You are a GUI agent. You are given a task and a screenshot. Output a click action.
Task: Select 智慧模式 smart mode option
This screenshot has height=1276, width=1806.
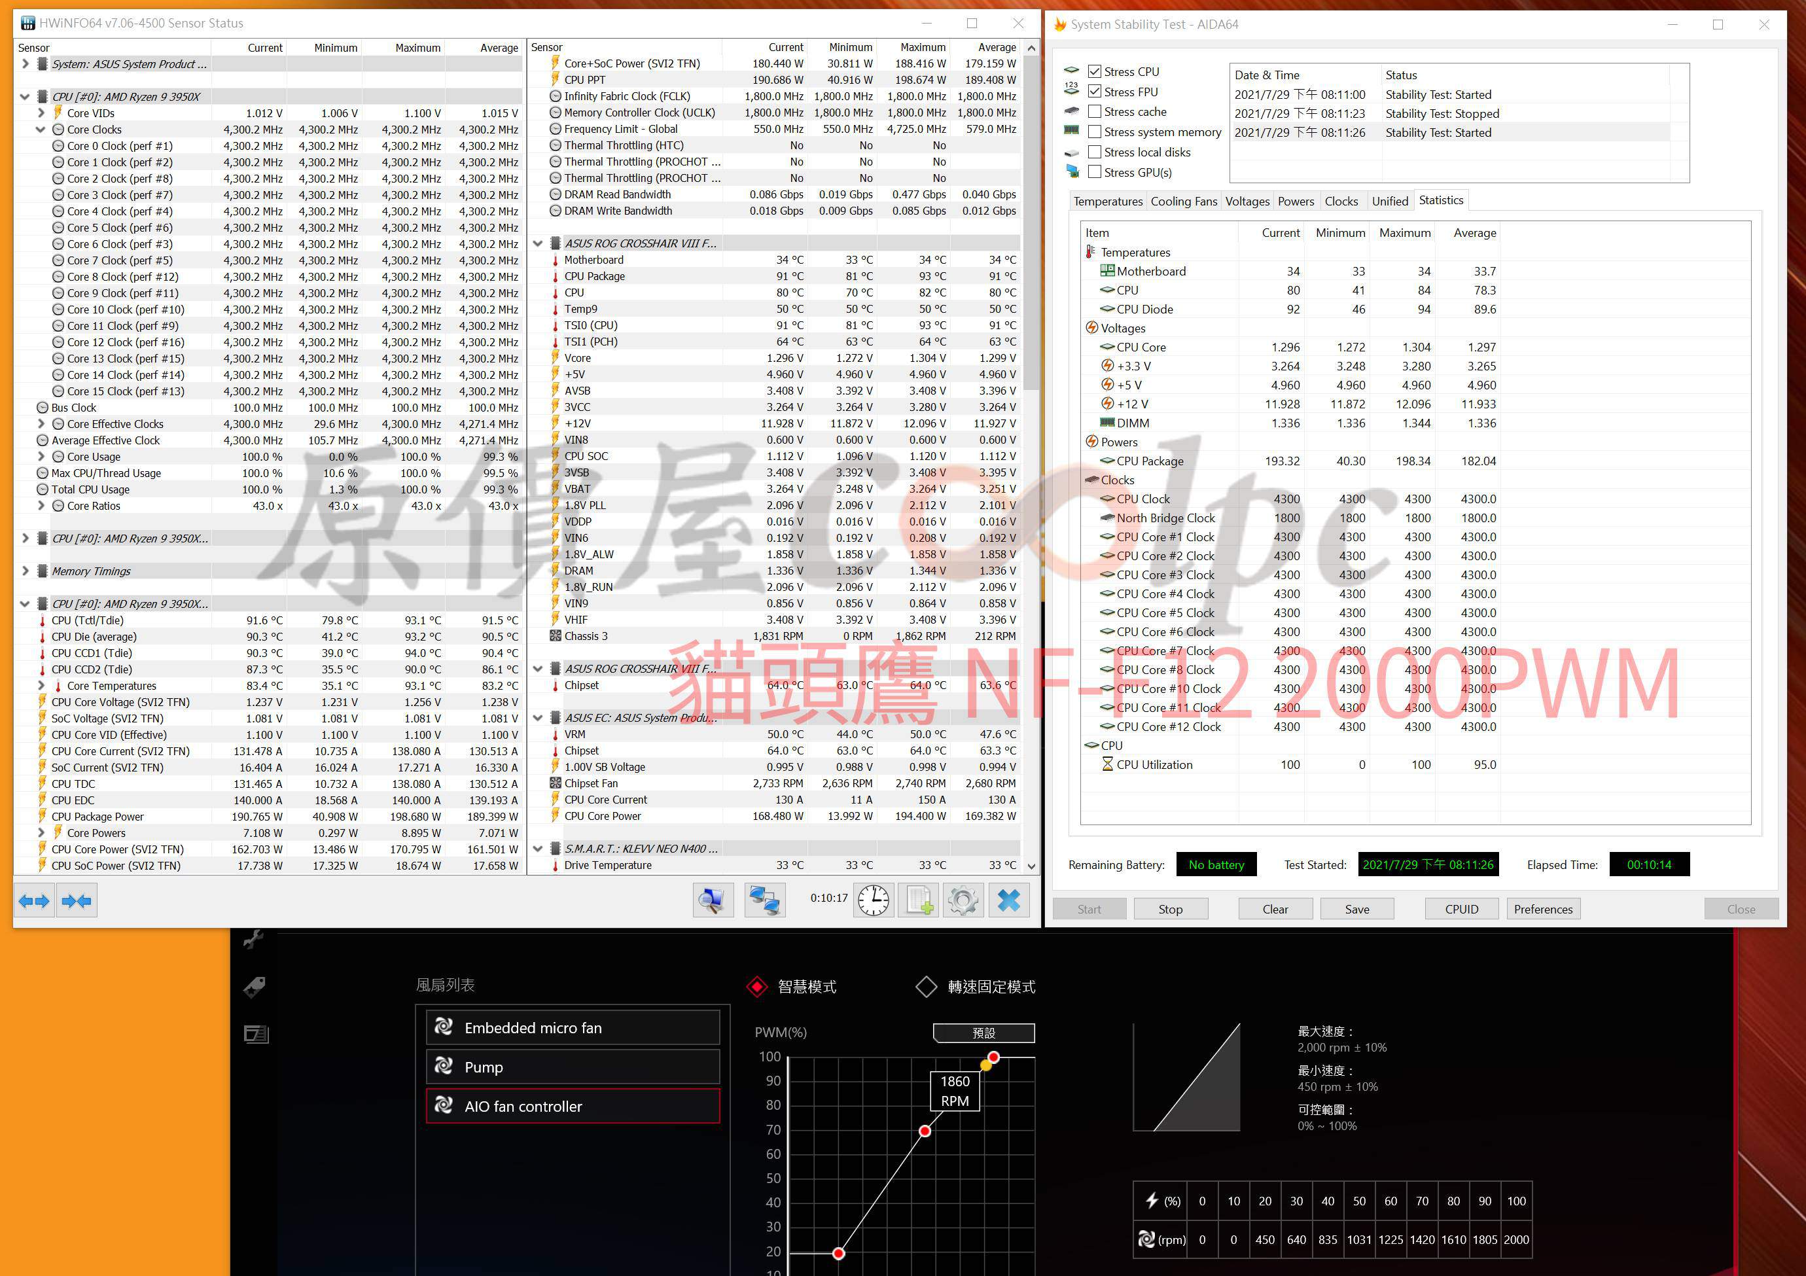click(791, 987)
